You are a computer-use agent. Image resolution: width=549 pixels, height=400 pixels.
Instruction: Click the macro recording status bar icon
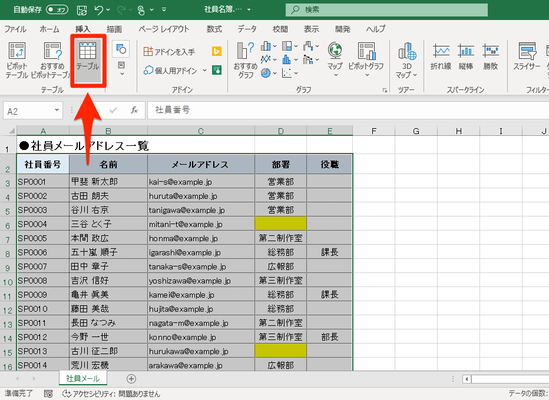click(48, 394)
